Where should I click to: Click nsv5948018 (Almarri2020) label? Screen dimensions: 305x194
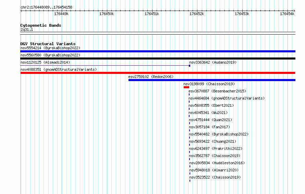[x=214, y=170]
